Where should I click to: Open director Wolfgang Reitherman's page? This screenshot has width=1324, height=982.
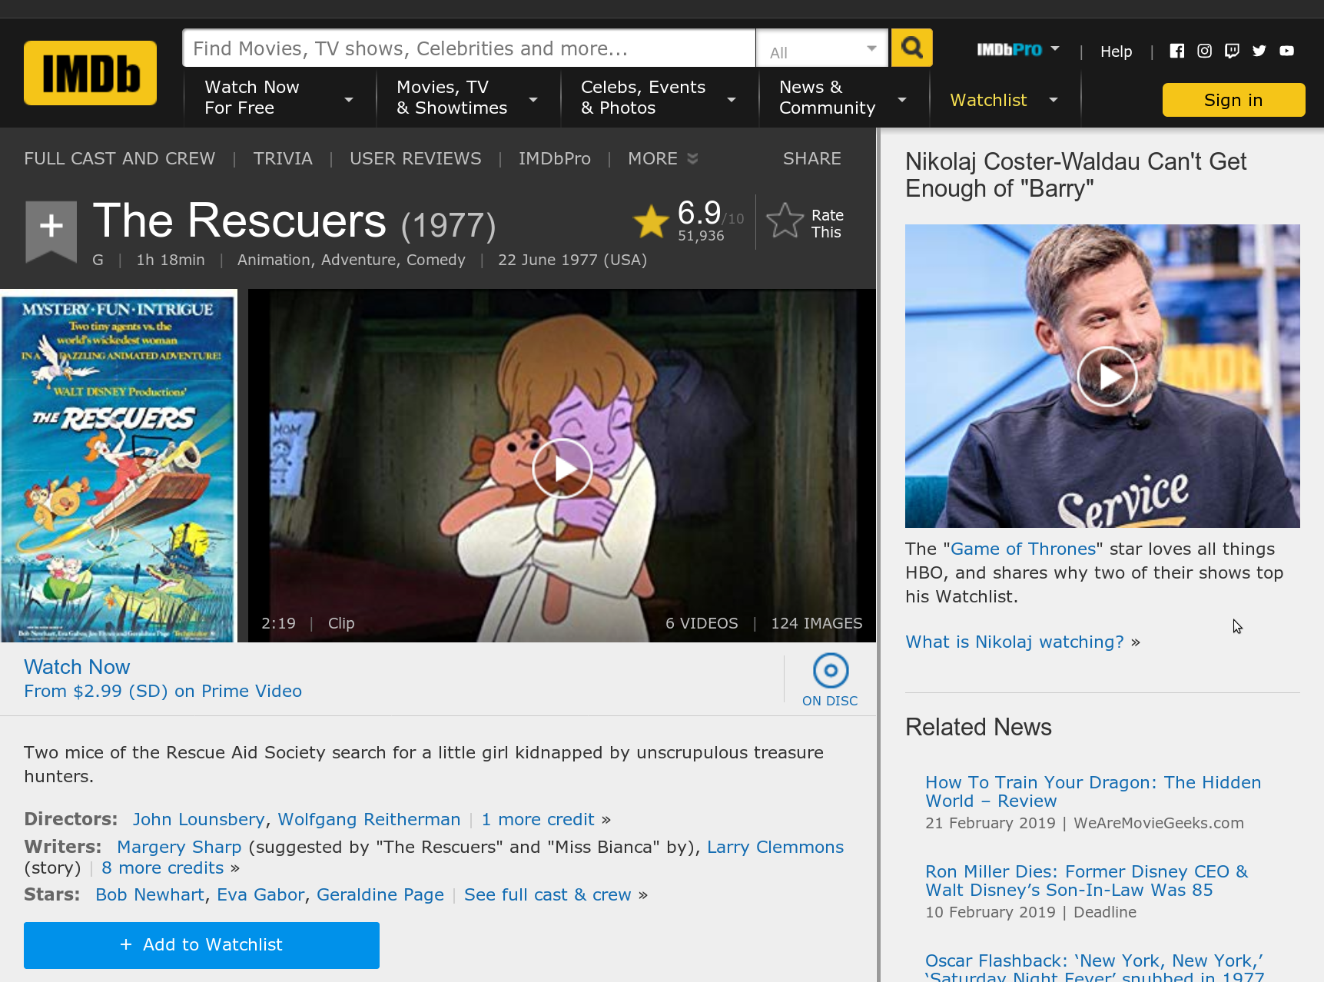click(x=369, y=819)
